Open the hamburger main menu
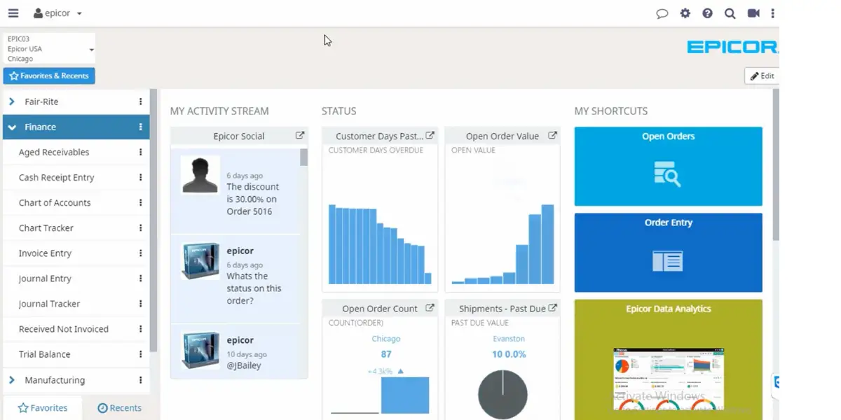841x420 pixels. tap(13, 13)
